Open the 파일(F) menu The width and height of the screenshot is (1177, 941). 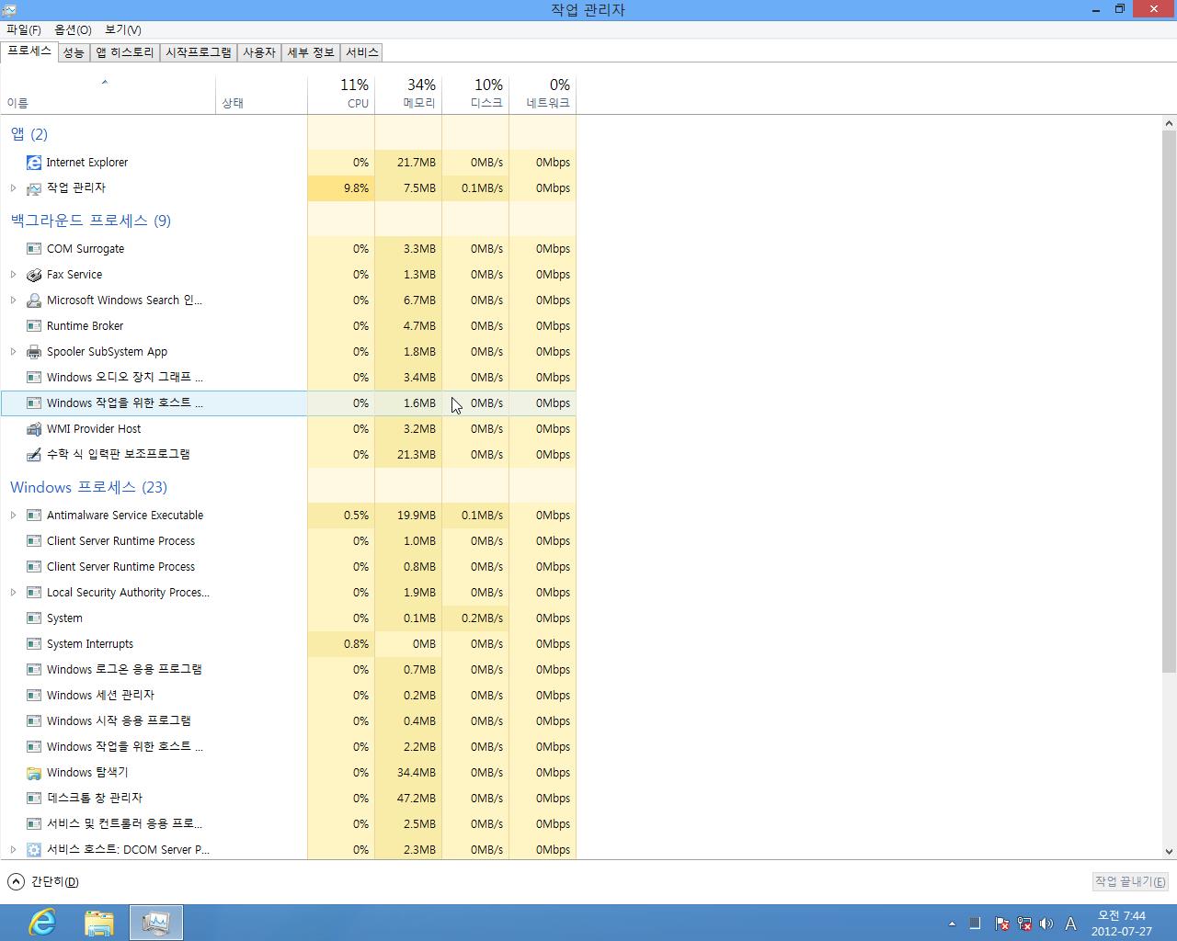[x=23, y=29]
